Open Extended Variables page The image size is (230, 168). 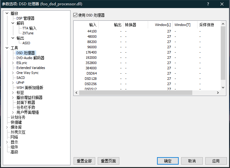pos(31,68)
